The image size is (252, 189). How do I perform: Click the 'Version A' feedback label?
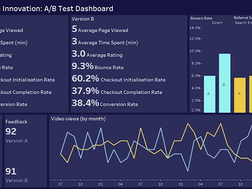point(16,141)
